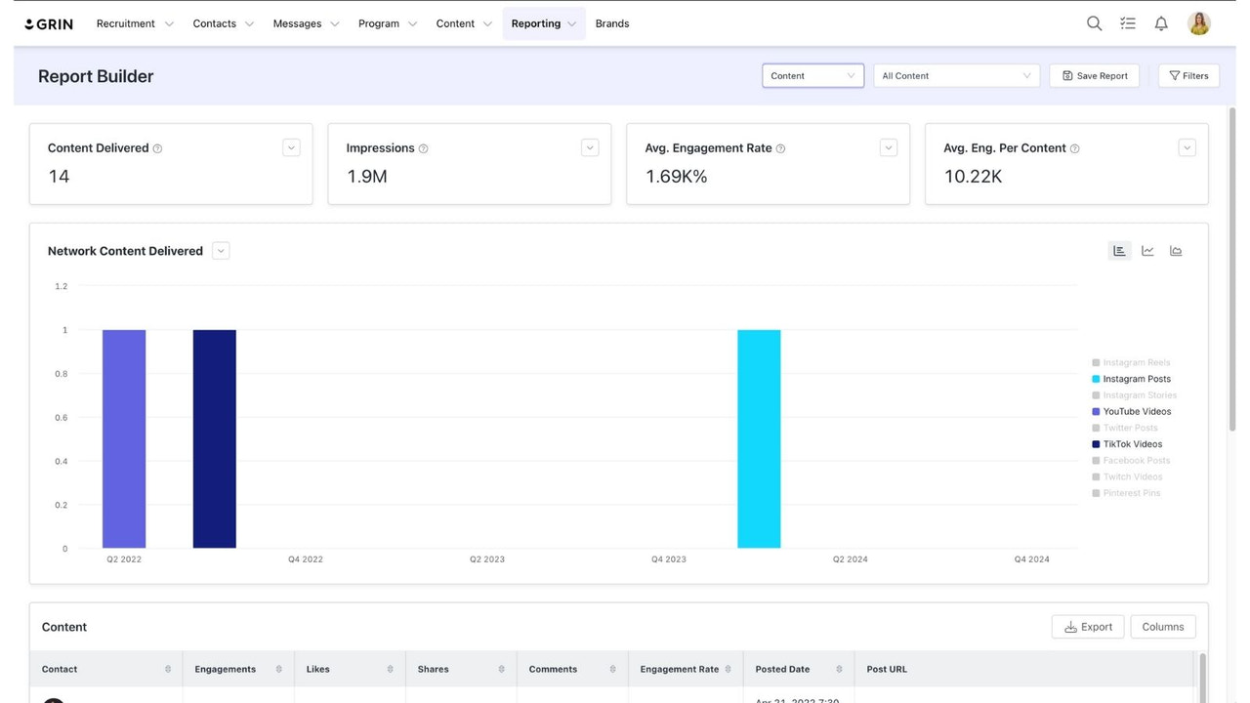Screen dimensions: 1250x703
Task: Open the task list icon
Action: 1127,22
